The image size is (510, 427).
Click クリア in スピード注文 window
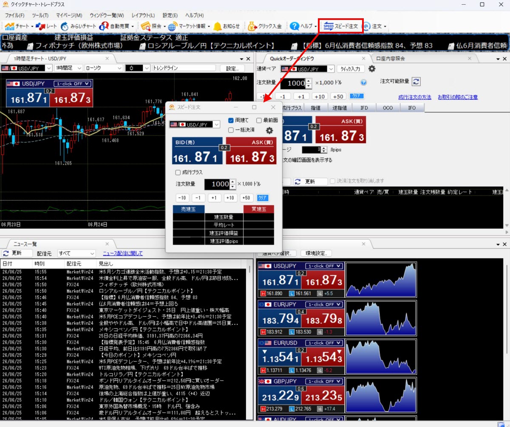click(263, 198)
